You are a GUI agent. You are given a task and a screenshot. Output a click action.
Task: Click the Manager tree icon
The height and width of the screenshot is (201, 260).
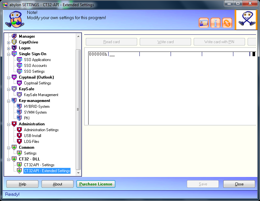[14, 36]
